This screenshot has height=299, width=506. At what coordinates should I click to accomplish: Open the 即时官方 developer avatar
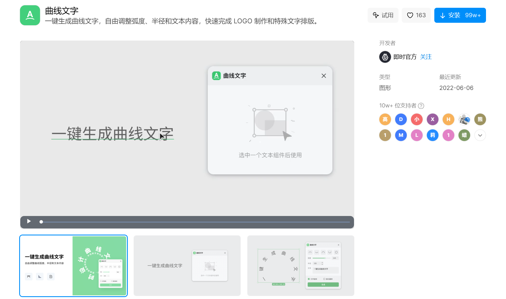(x=385, y=57)
